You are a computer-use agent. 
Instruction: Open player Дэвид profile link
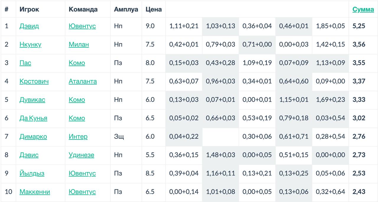[x=29, y=26]
